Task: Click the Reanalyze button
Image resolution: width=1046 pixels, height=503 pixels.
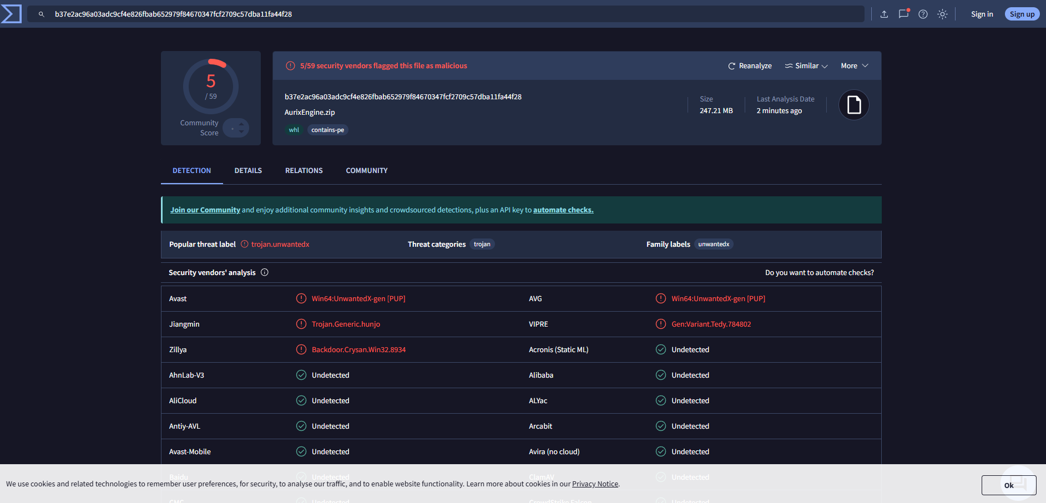Action: [750, 65]
